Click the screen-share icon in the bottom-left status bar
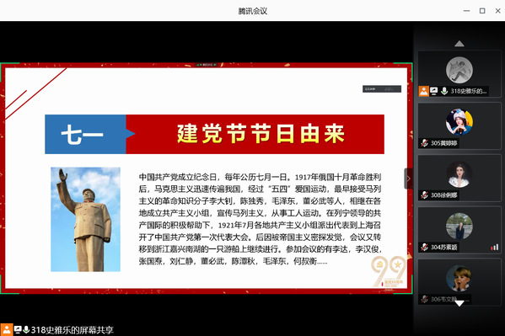Image resolution: width=505 pixels, height=336 pixels. (x=18, y=329)
